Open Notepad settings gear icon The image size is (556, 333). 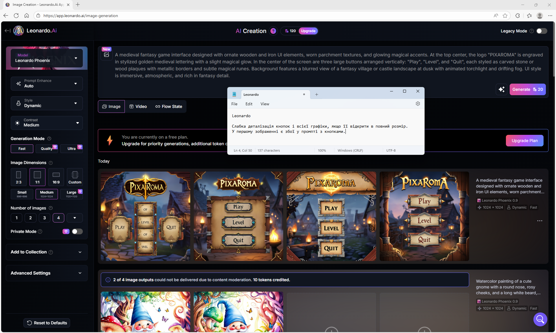coord(418,104)
